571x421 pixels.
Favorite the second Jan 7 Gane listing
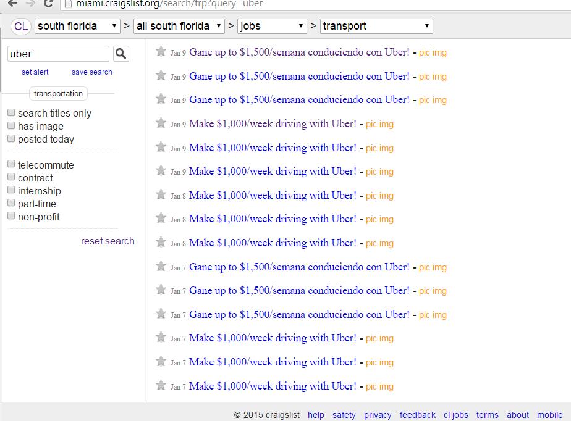point(161,290)
